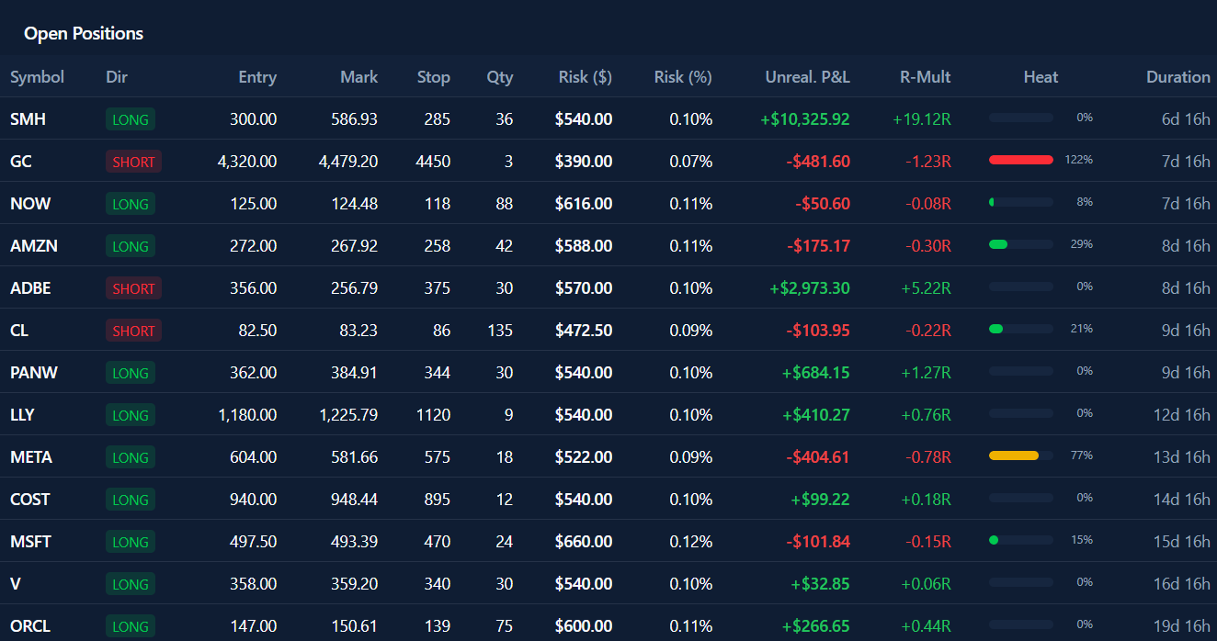This screenshot has height=641, width=1217.
Task: Click the 4450 stop value for GC
Action: [x=433, y=162]
